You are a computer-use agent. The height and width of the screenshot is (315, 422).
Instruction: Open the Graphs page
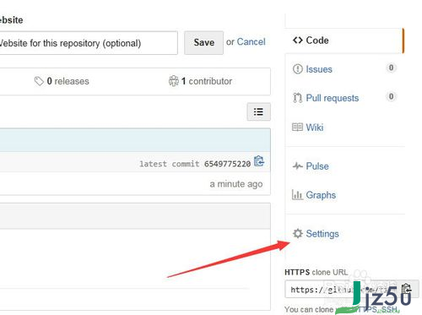(x=321, y=195)
